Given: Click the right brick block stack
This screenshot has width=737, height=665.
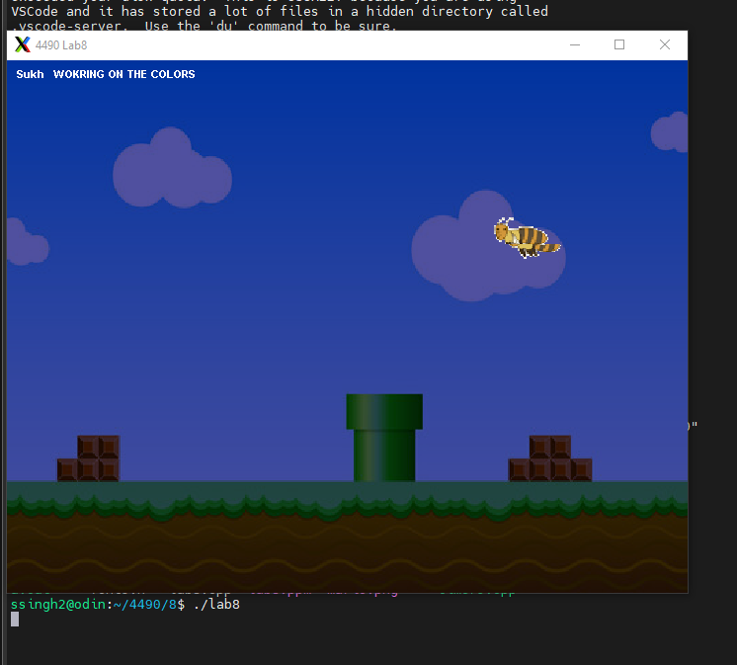Looking at the screenshot, I should tap(550, 458).
